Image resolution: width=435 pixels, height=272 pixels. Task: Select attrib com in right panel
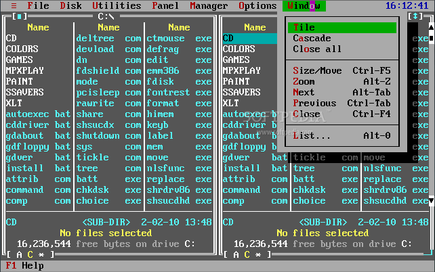coord(255,179)
